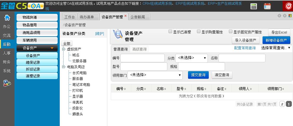Open the colored tab grid icon
The image size is (293, 126).
point(290,16)
